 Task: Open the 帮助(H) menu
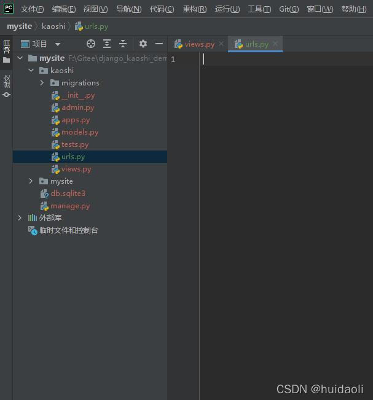pyautogui.click(x=354, y=9)
